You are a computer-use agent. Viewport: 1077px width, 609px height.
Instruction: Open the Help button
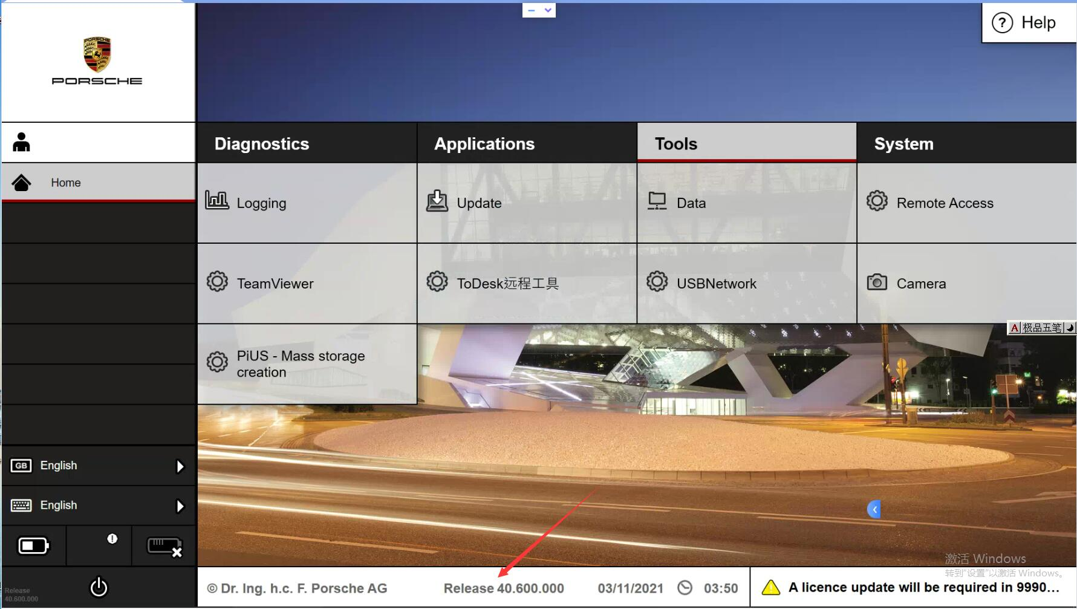(x=1027, y=23)
